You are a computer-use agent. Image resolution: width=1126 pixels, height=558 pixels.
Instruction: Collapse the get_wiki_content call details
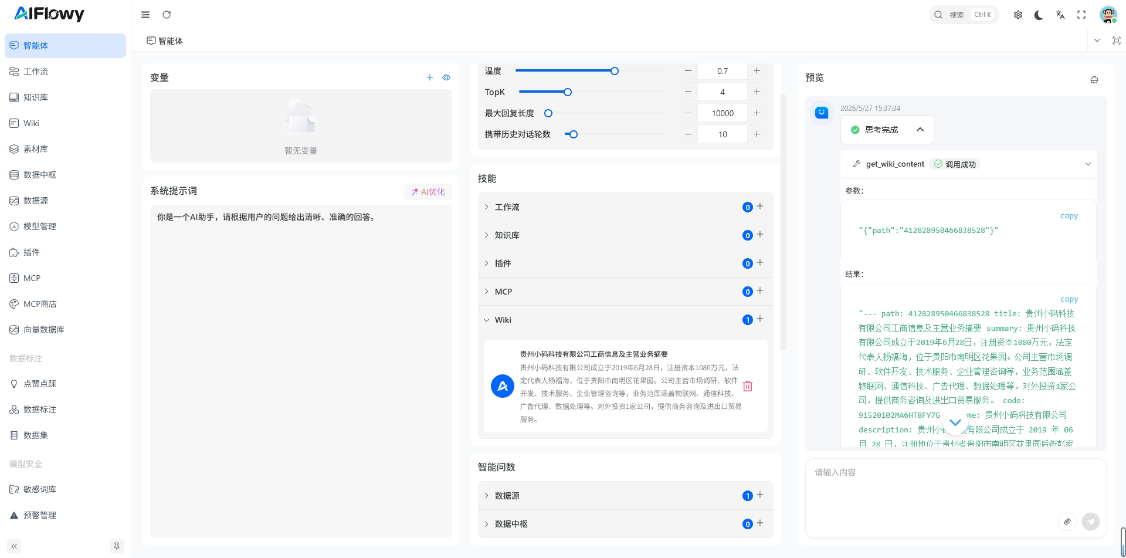pos(1088,164)
